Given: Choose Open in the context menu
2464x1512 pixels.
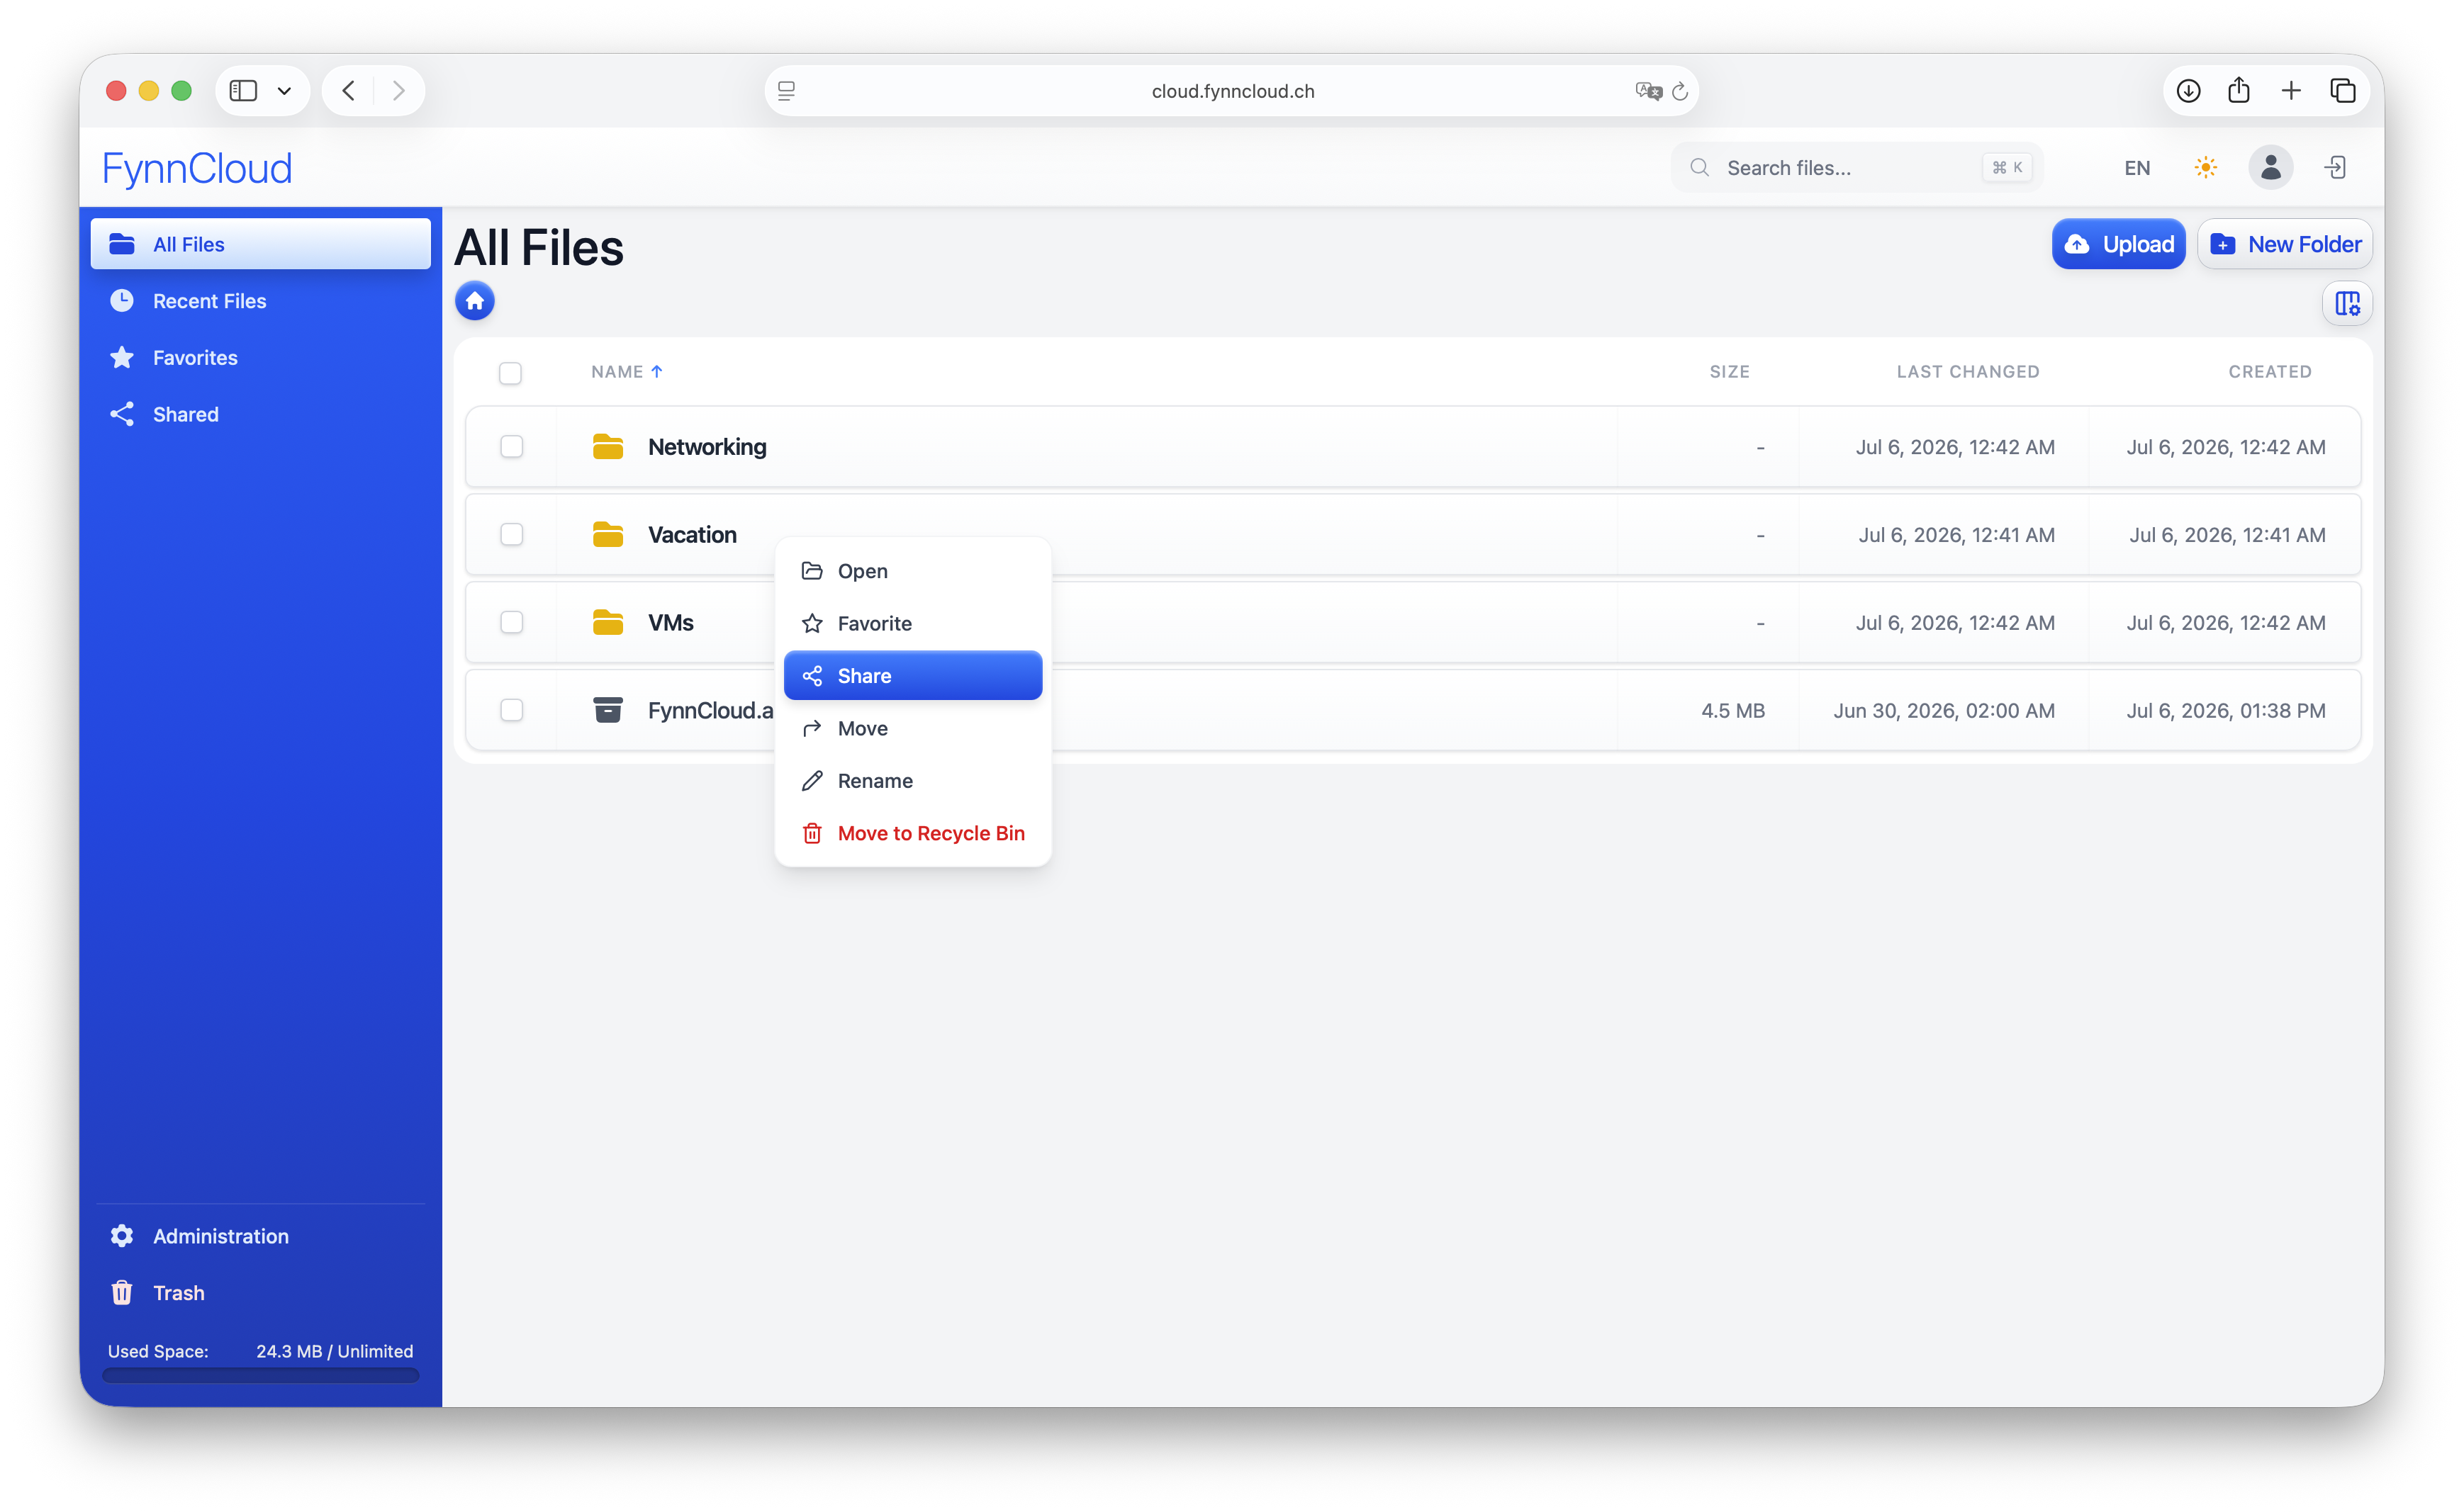Looking at the screenshot, I should click(912, 571).
